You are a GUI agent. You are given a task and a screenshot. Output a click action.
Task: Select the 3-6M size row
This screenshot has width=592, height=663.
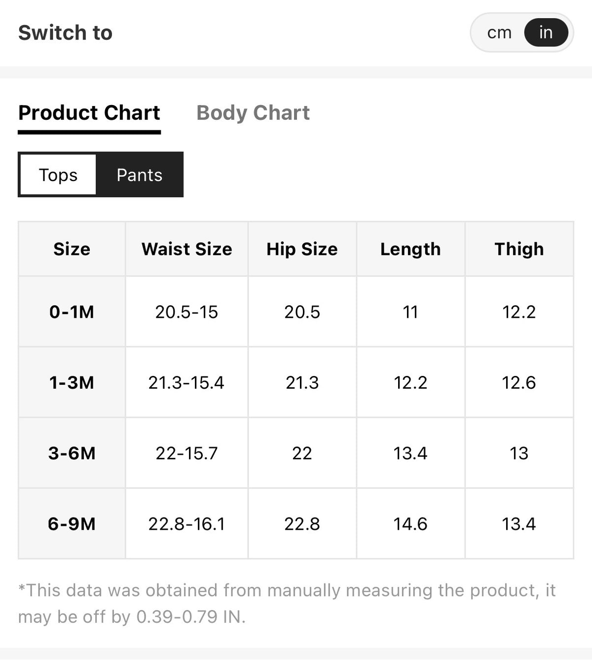(296, 453)
